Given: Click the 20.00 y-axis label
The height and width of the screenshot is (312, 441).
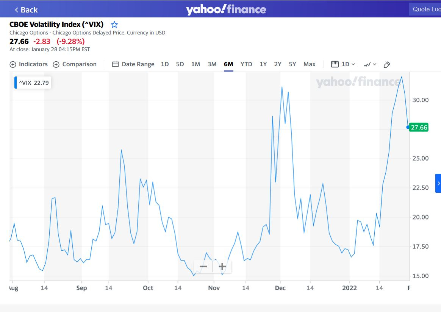Looking at the screenshot, I should point(421,217).
